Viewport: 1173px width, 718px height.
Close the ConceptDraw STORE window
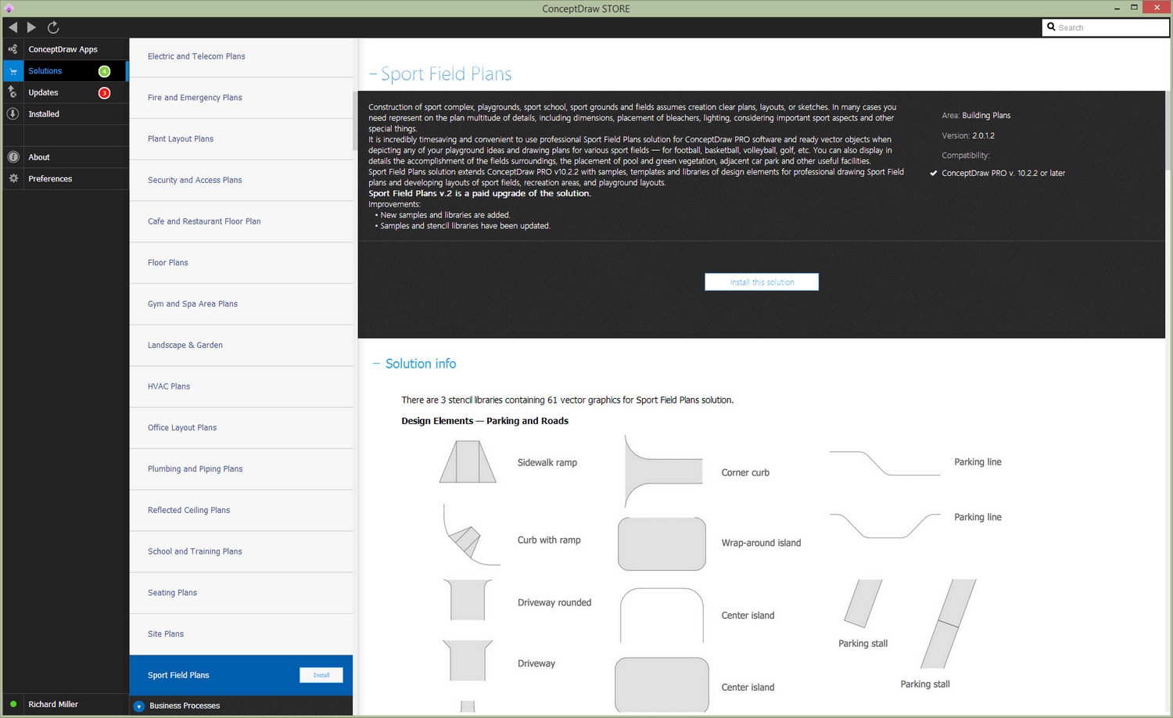coord(1157,7)
